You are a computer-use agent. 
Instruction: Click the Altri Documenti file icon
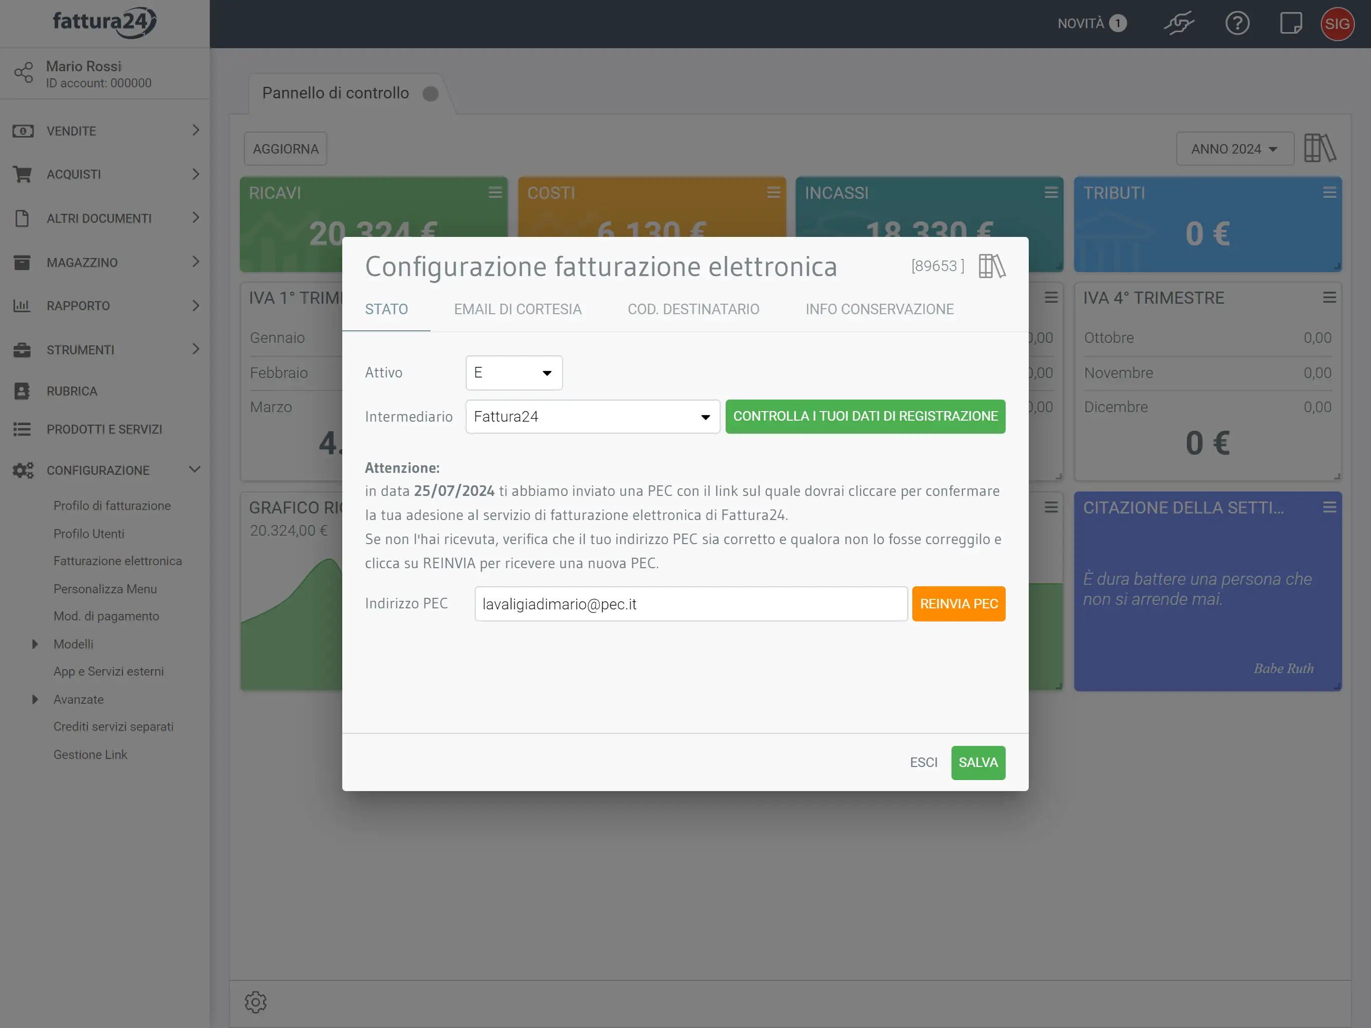(x=22, y=218)
